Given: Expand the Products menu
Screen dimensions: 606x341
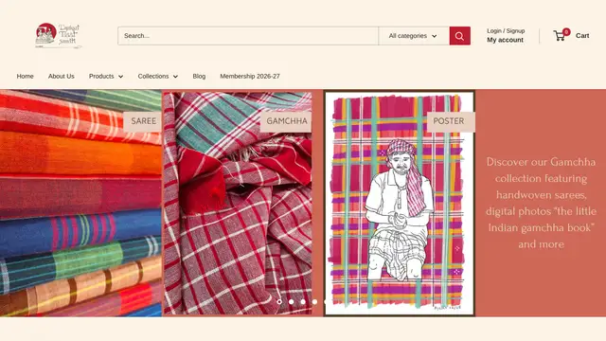Looking at the screenshot, I should tap(106, 76).
